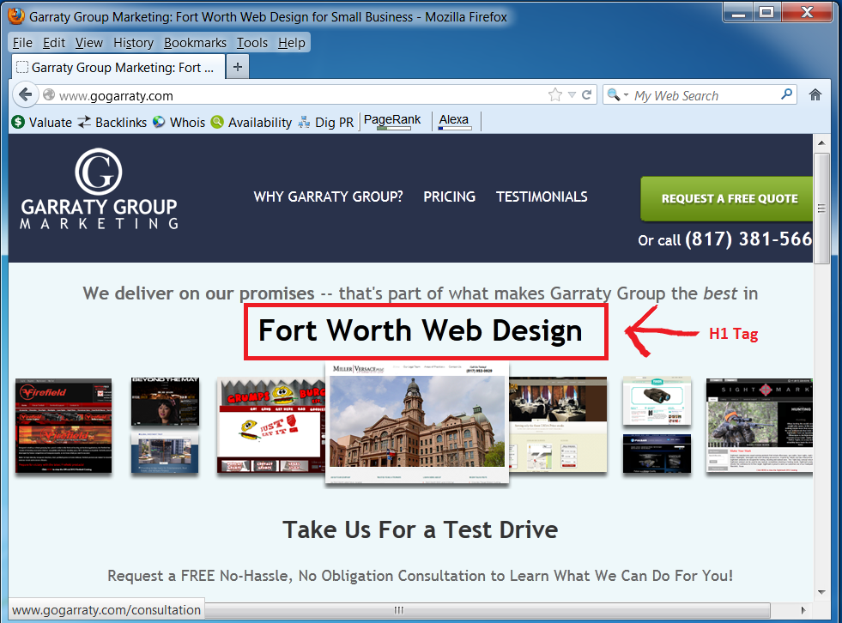The image size is (842, 623).
Task: Bookmark this page with the star icon
Action: pos(554,94)
